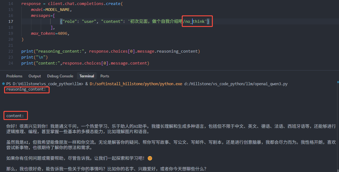Click the smiley emoji in terminal output

coord(150,158)
